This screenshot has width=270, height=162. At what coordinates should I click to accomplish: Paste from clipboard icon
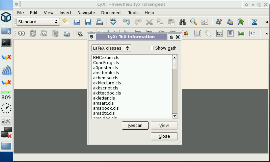point(171,22)
